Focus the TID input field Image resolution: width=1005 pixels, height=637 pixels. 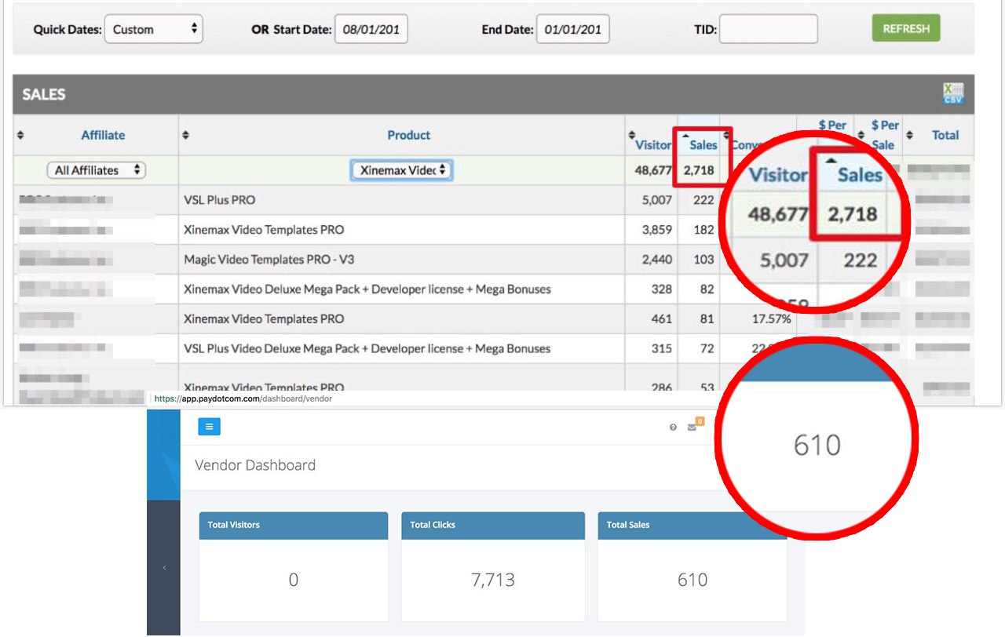769,30
